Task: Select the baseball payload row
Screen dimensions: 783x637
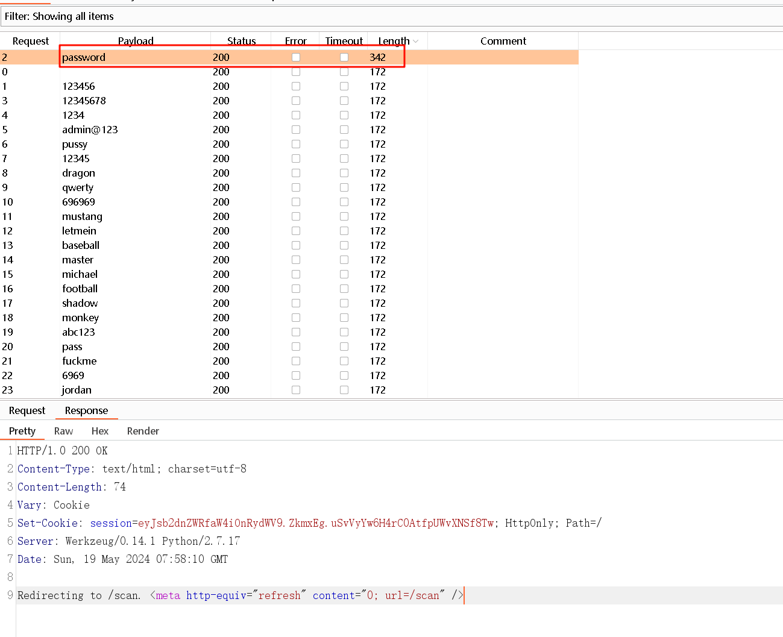Action: (289, 245)
